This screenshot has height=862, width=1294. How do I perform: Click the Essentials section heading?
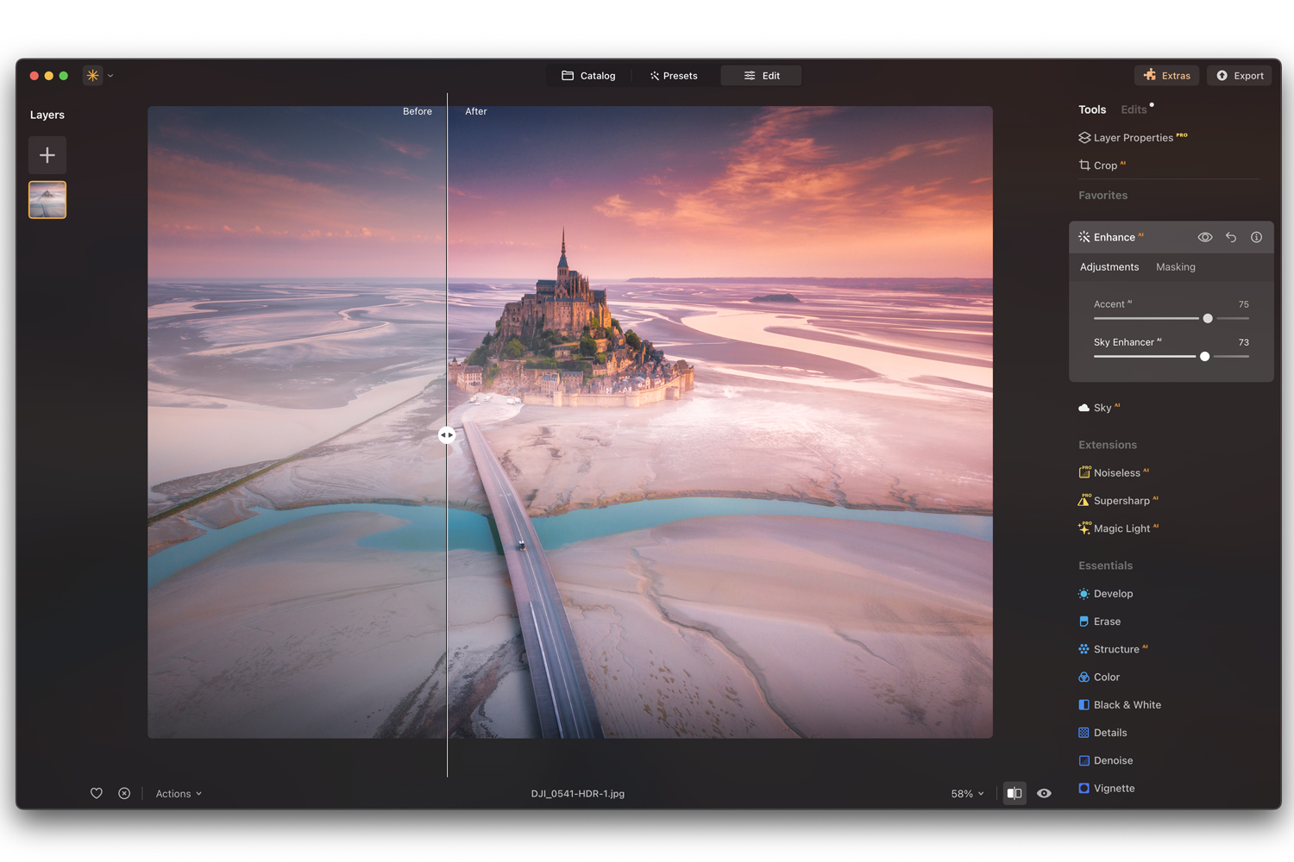(x=1105, y=565)
